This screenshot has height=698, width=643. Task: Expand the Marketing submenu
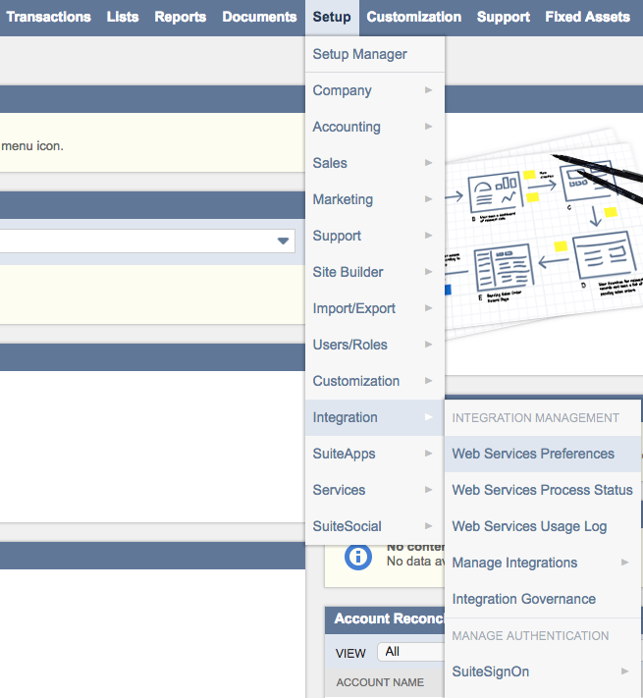(x=375, y=199)
